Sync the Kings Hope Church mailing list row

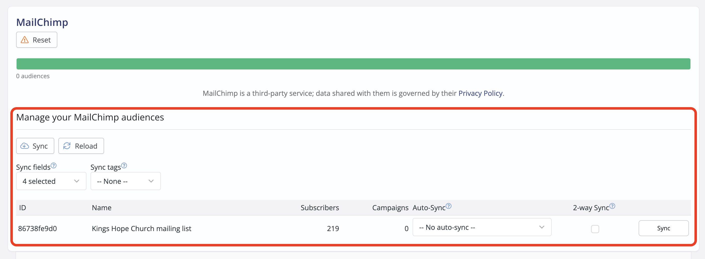click(664, 228)
